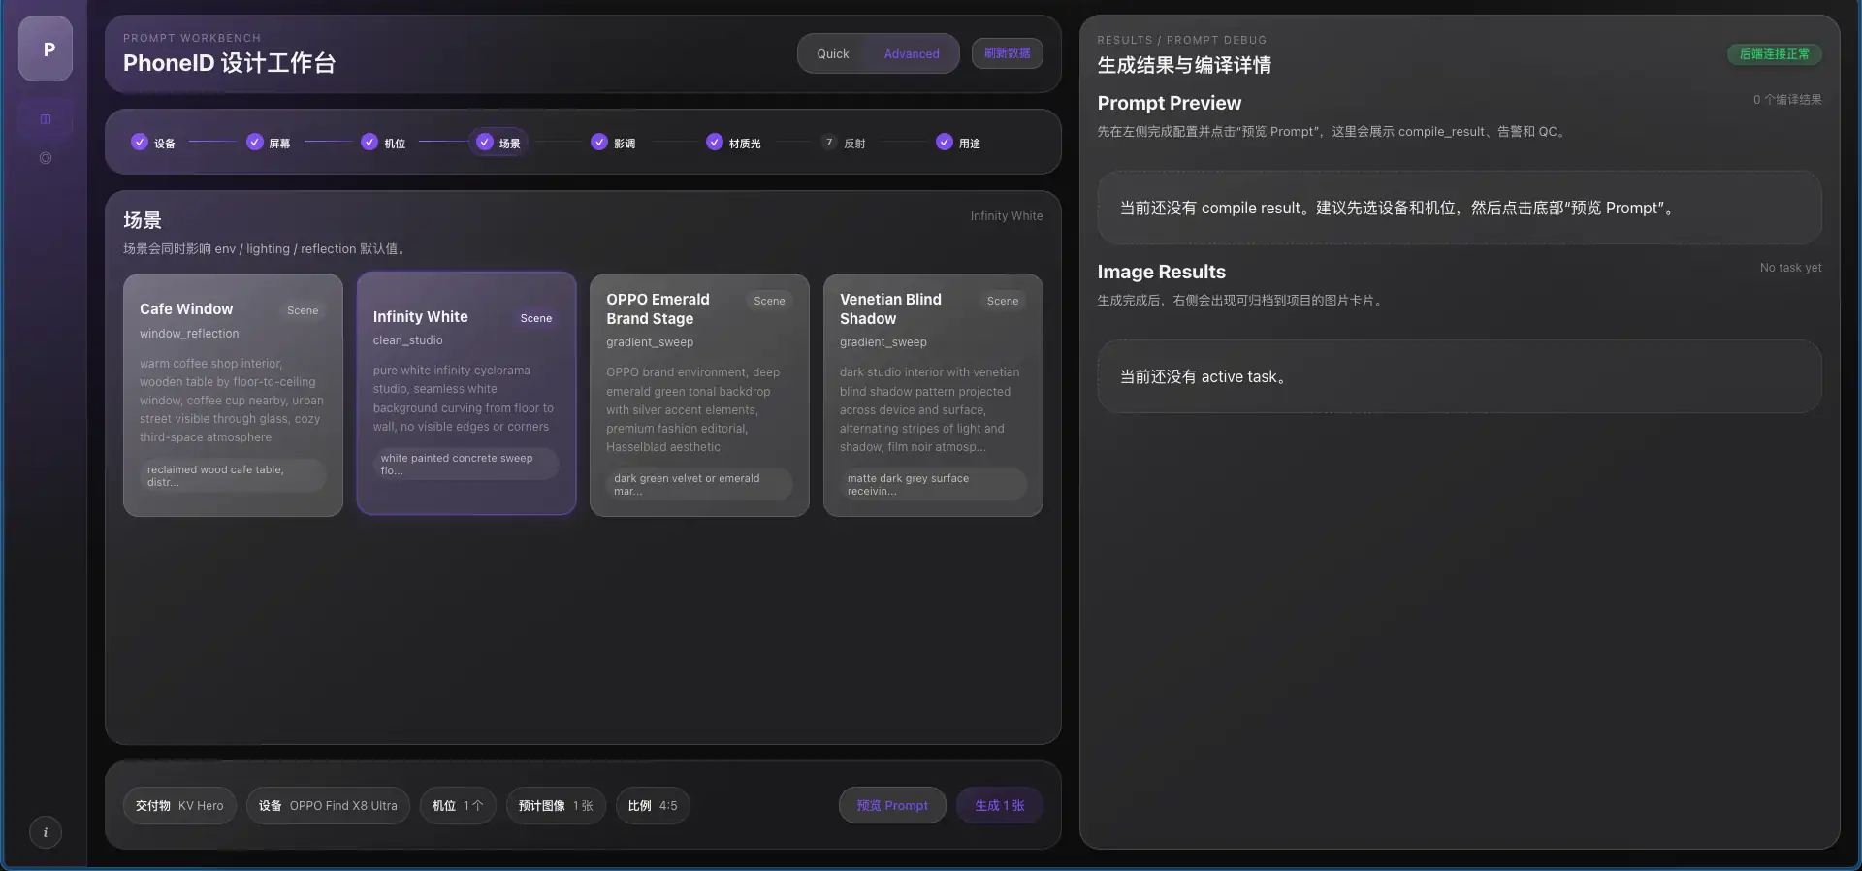The width and height of the screenshot is (1862, 871).
Task: Go to the 影调 step
Action: point(613,143)
